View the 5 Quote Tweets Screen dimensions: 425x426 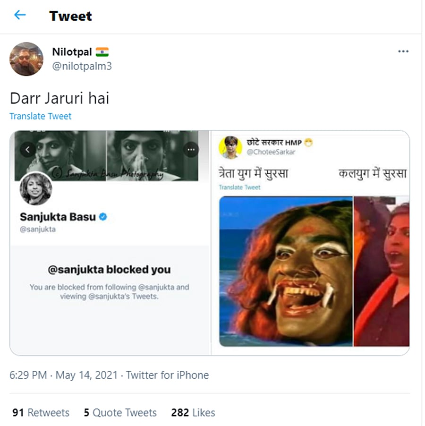click(x=120, y=412)
